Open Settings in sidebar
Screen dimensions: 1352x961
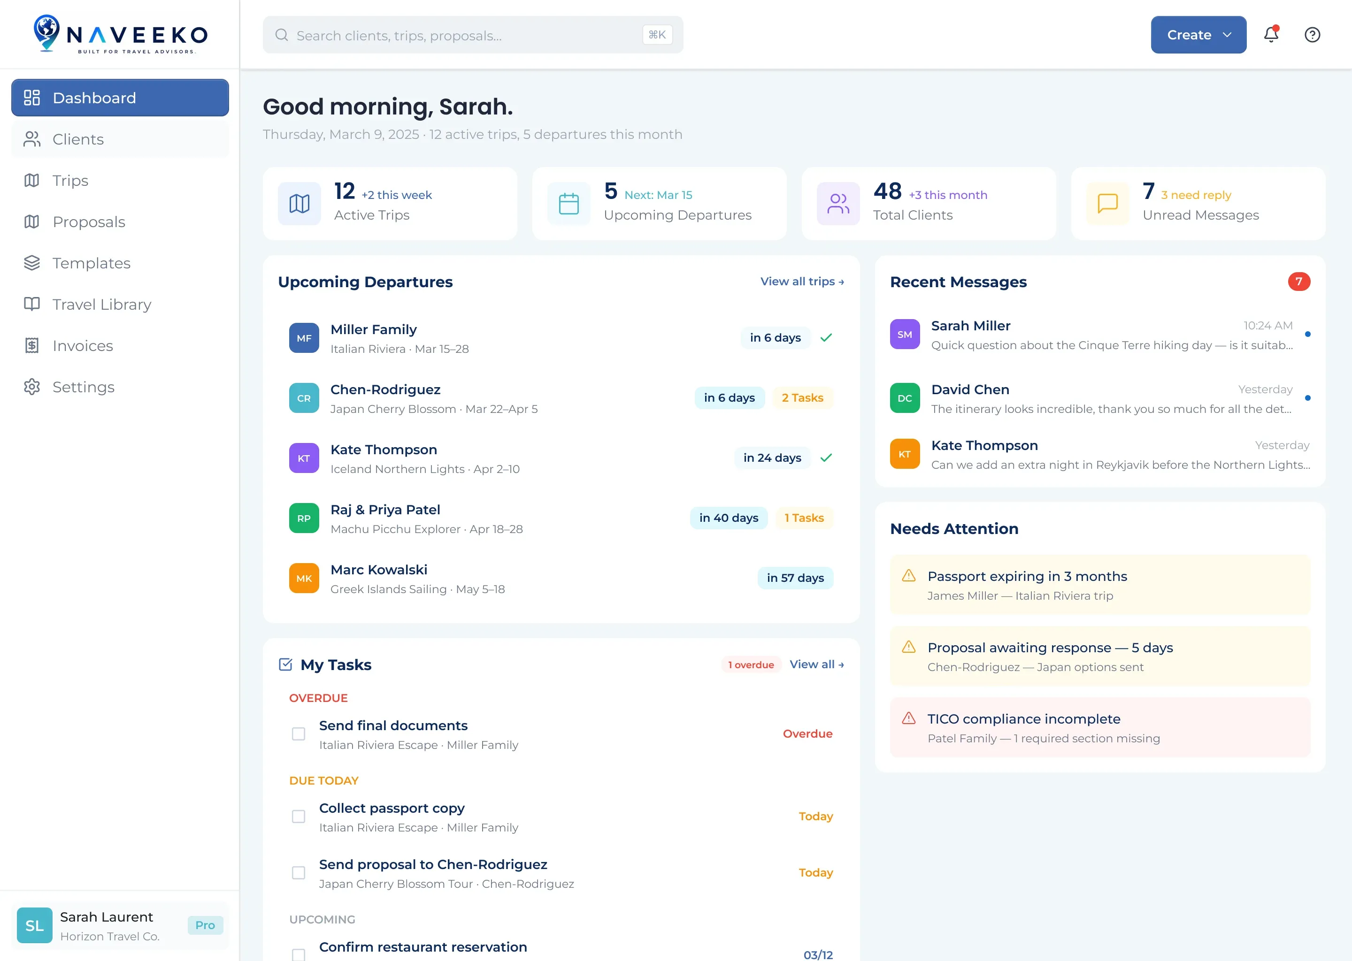tap(120, 387)
